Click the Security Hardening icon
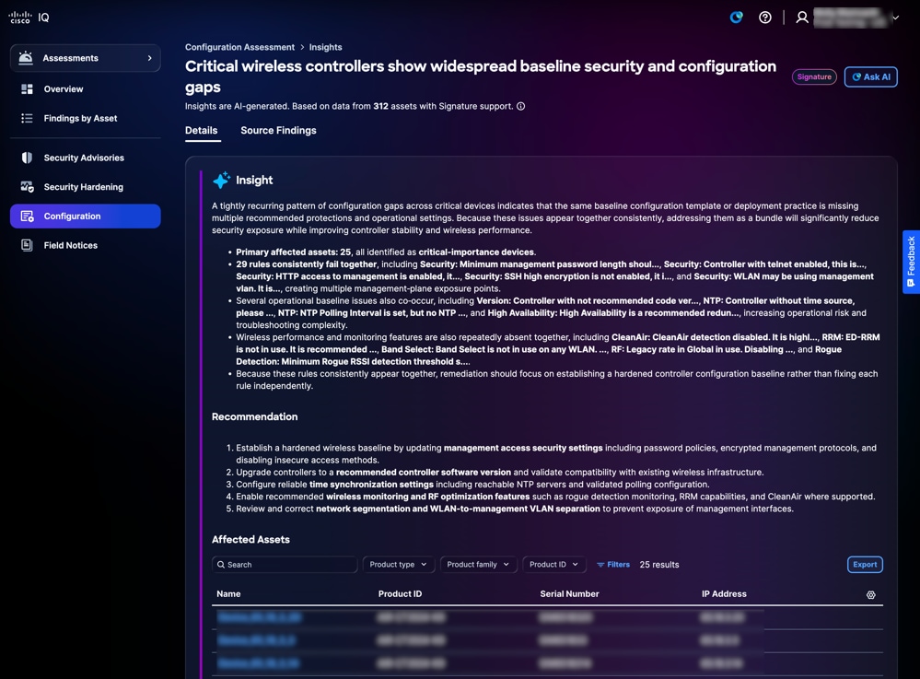 click(27, 187)
